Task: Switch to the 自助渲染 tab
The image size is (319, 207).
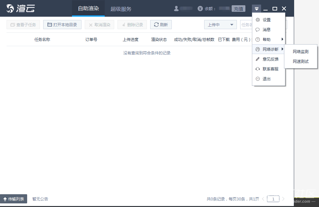Action: point(88,9)
